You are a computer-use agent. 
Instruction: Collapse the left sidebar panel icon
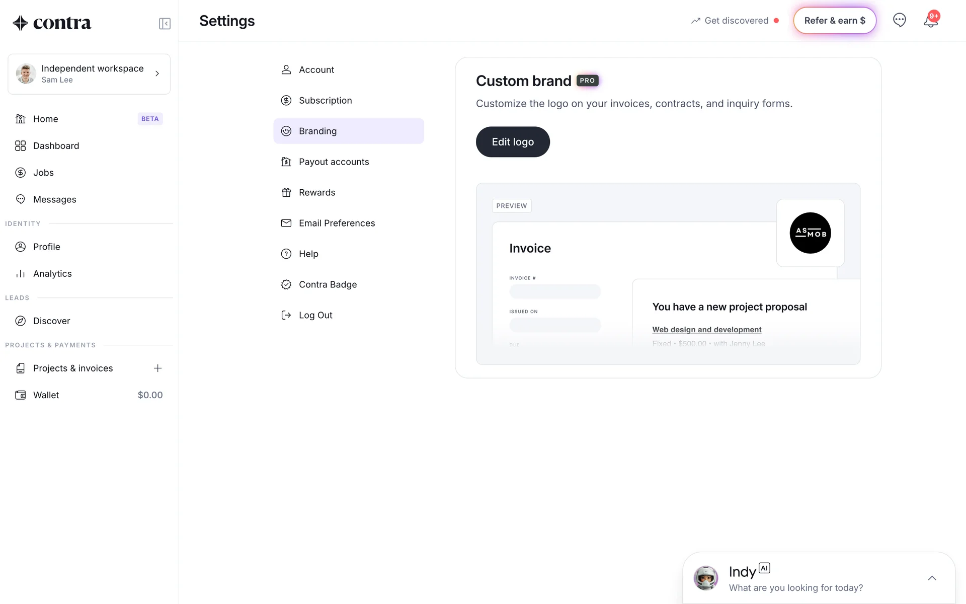click(x=165, y=24)
